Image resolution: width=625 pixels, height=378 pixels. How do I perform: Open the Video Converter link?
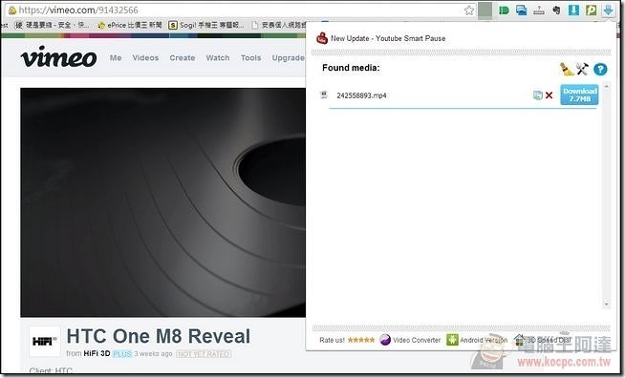(410, 340)
